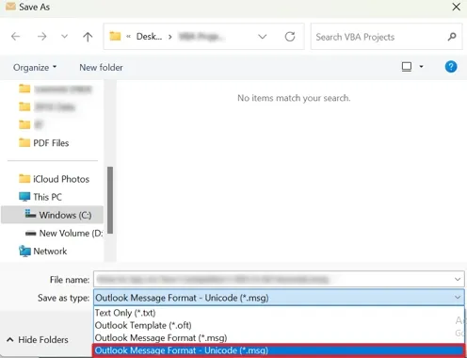Click the magnifier search icon
This screenshot has width=467, height=358.
point(452,37)
